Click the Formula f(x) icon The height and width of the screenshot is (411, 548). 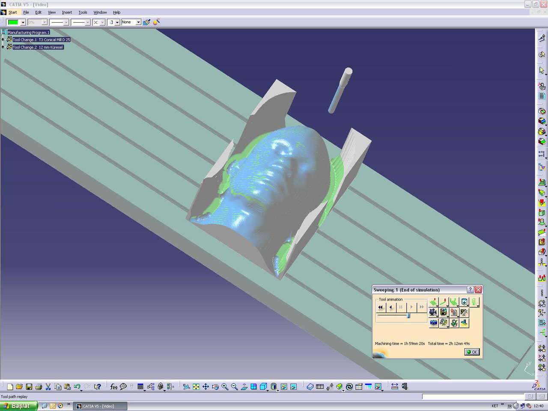coord(113,387)
